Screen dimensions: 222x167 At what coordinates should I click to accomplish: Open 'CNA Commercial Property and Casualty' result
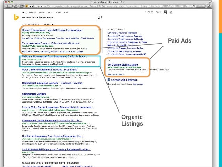click(56, 149)
